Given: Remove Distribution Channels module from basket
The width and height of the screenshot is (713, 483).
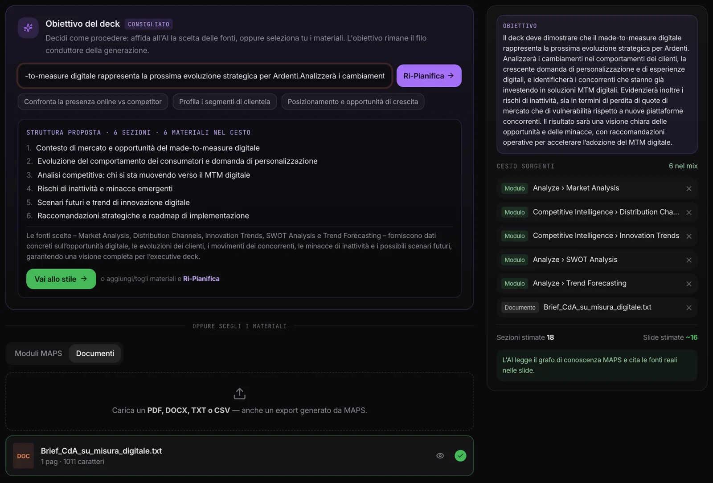Looking at the screenshot, I should pos(688,212).
